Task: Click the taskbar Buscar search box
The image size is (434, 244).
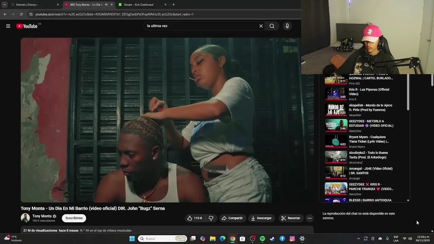Action: pyautogui.click(x=163, y=239)
